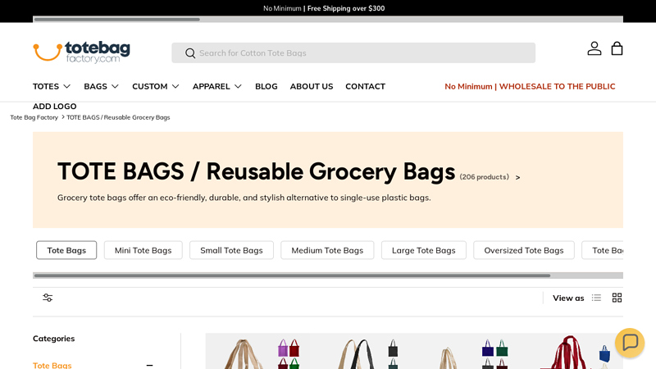The height and width of the screenshot is (369, 656).
Task: Open the shopping bag cart icon
Action: (x=617, y=48)
